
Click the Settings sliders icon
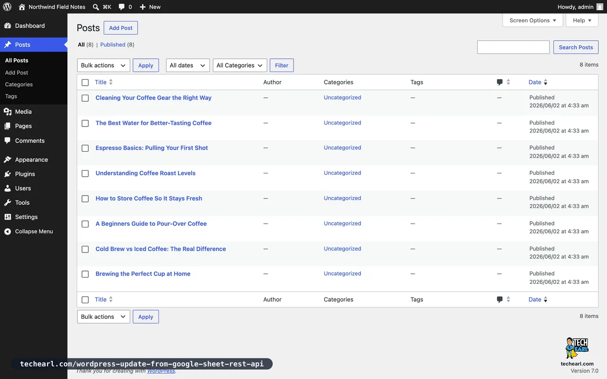(x=8, y=217)
